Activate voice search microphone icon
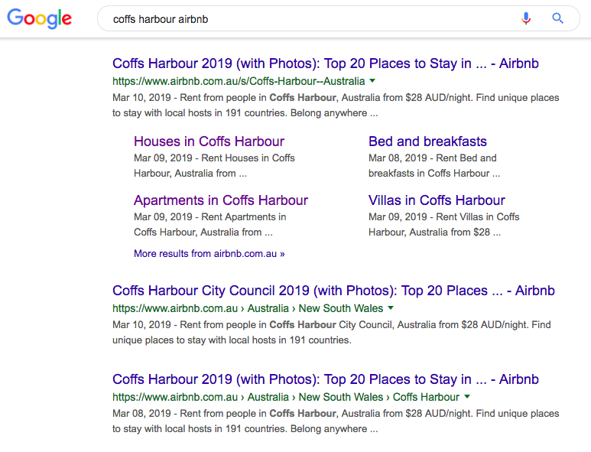 526,18
